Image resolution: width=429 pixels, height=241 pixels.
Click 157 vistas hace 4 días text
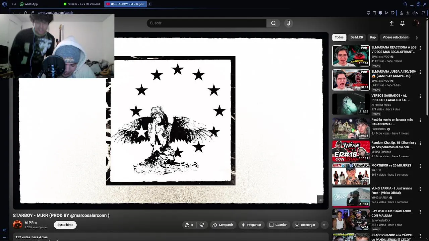coord(32,237)
